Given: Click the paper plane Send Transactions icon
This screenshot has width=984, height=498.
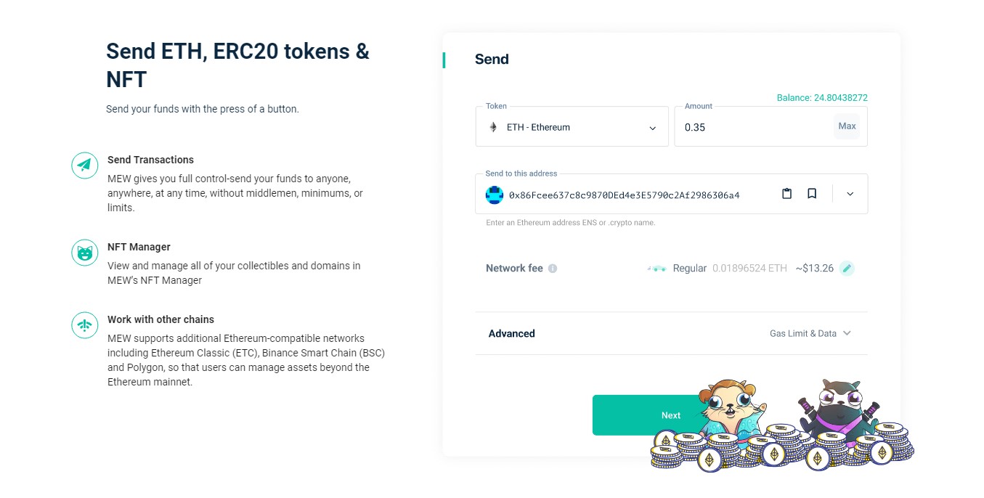Looking at the screenshot, I should tap(85, 166).
